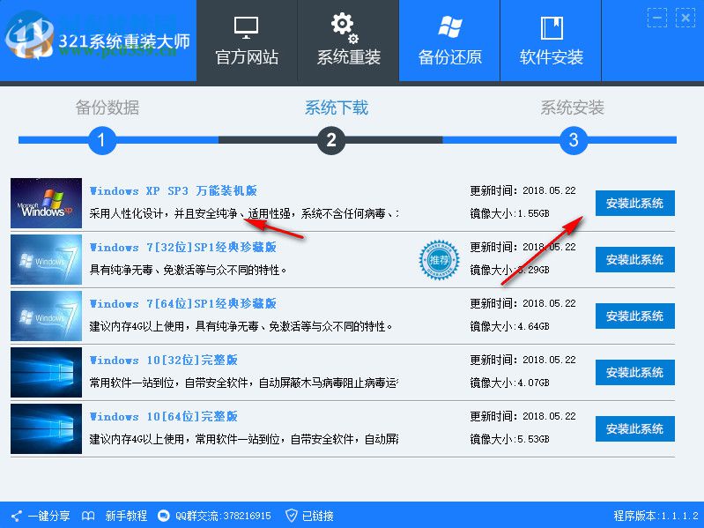The image size is (704, 528).
Task: Click 程序版本:1.1.1.2 version text
Action: pyautogui.click(x=656, y=516)
